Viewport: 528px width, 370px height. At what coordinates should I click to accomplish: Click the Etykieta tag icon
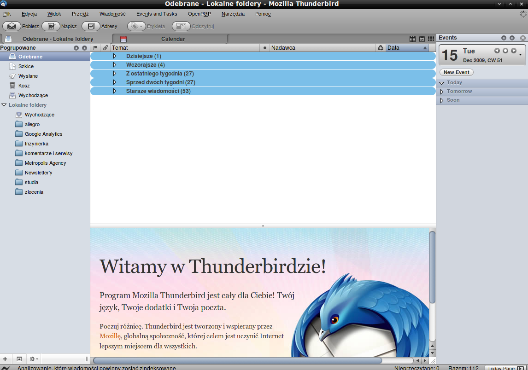coord(136,26)
